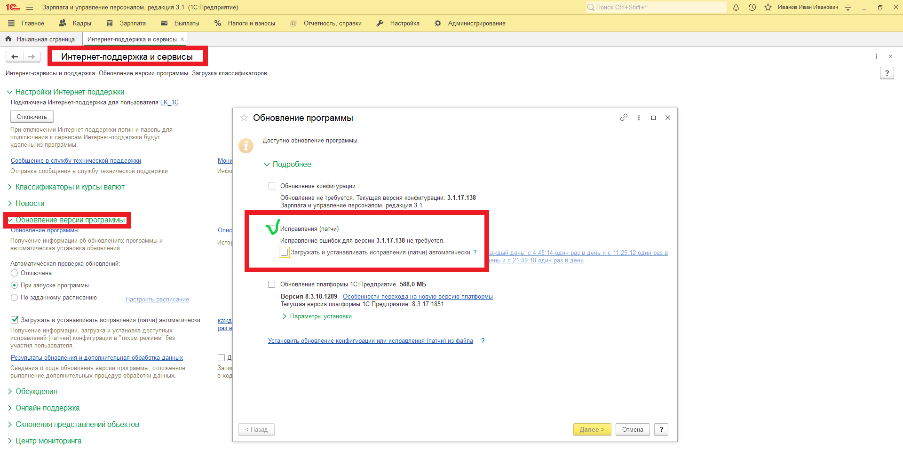Click the back navigation arrow
This screenshot has width=903, height=466.
(x=15, y=56)
